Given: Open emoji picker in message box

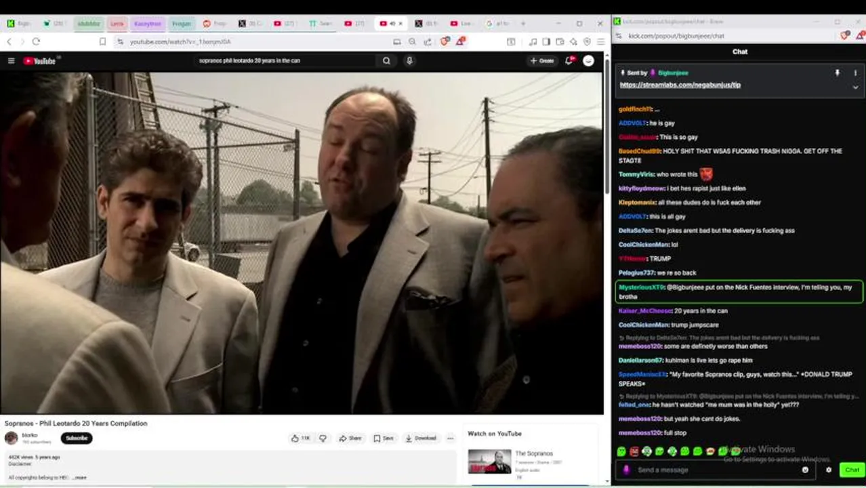Looking at the screenshot, I should click(x=805, y=470).
